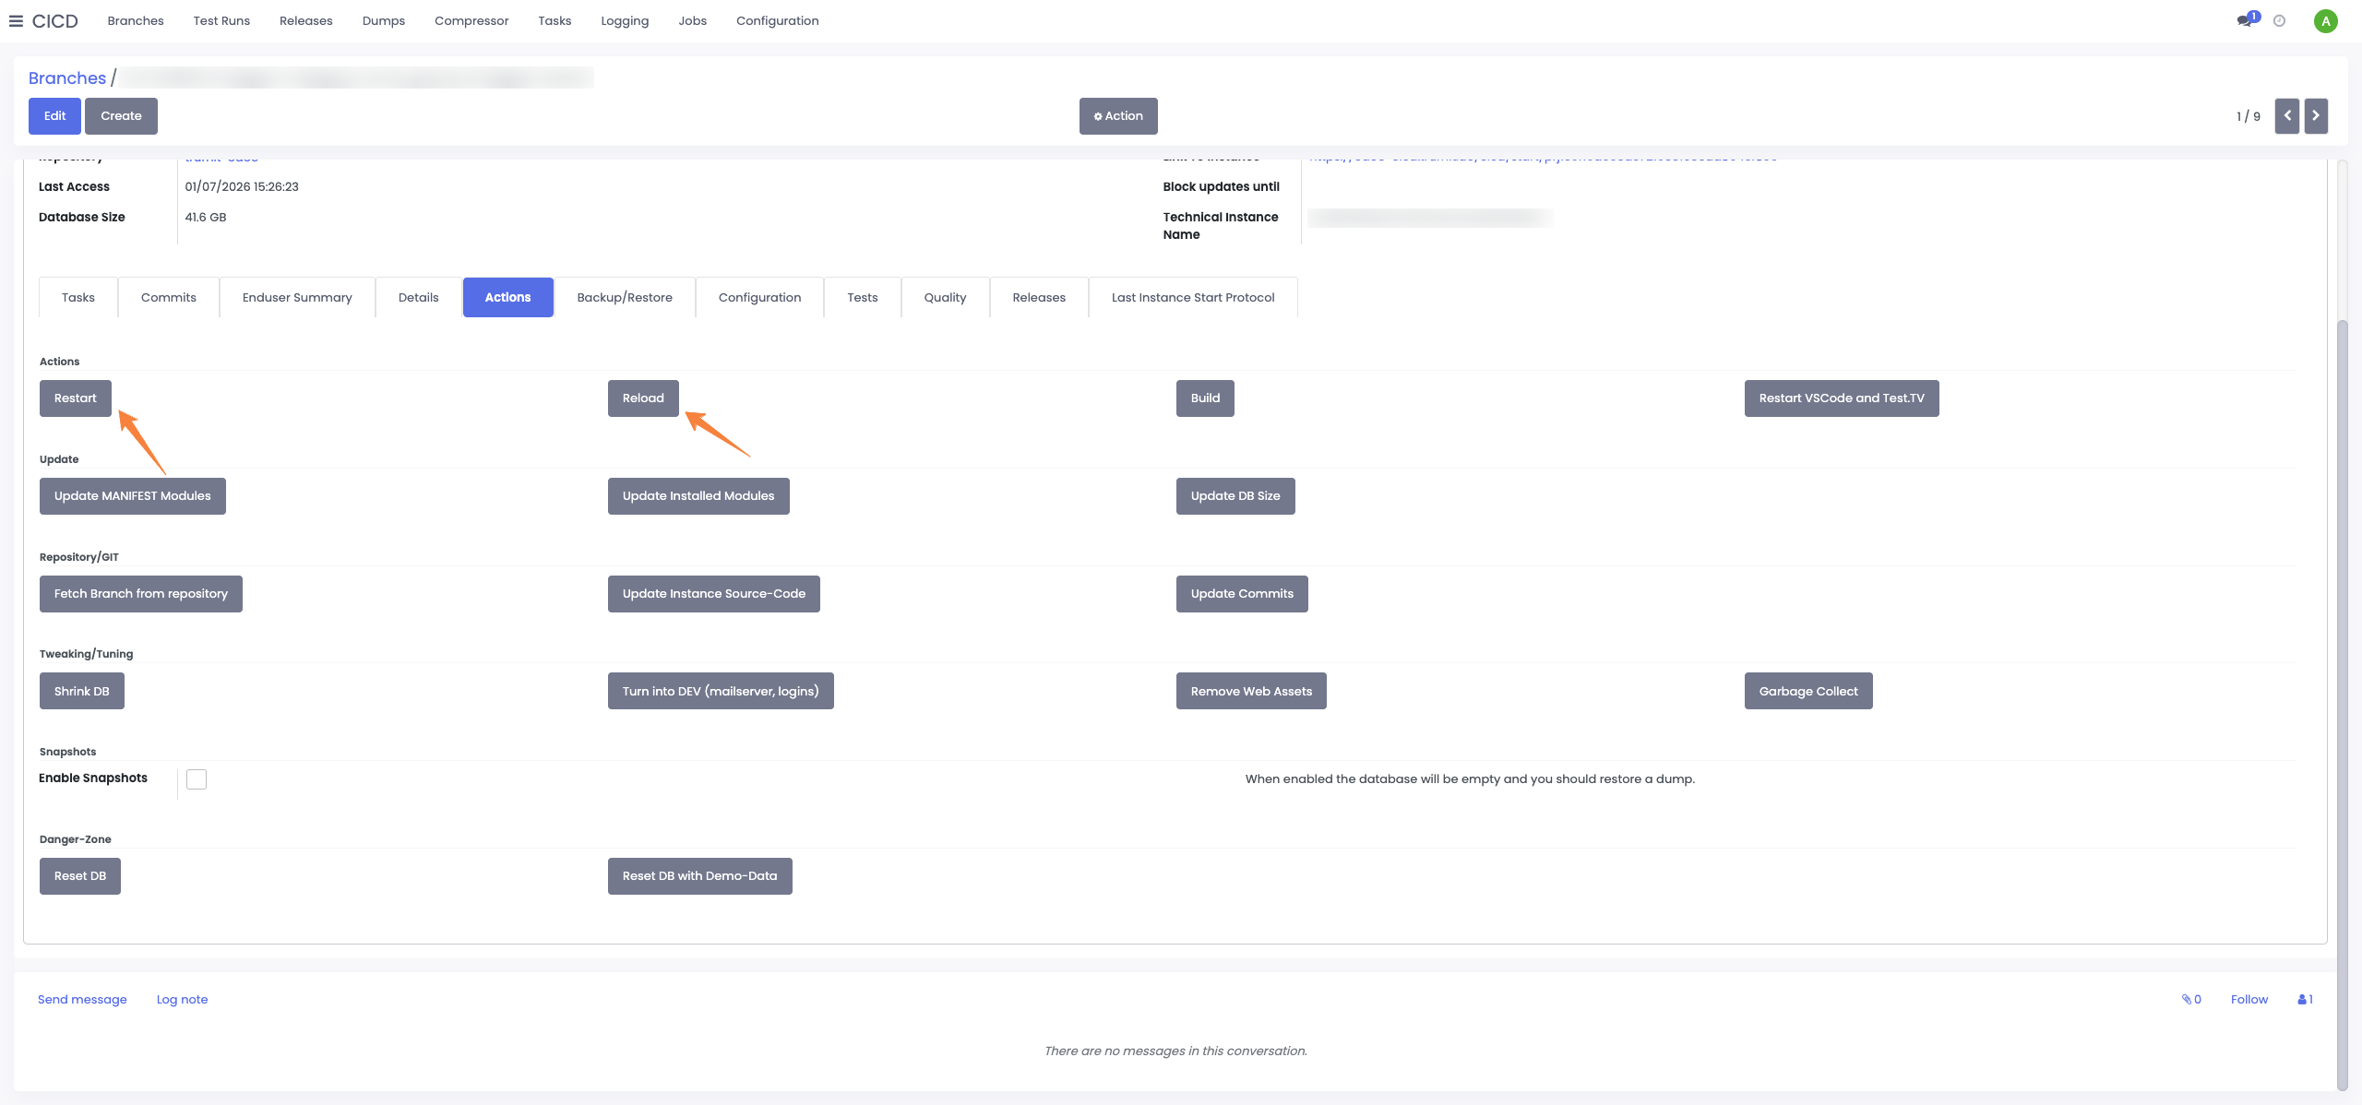This screenshot has width=2362, height=1105.
Task: Click the 1 / 9 pager counter
Action: 2249,116
